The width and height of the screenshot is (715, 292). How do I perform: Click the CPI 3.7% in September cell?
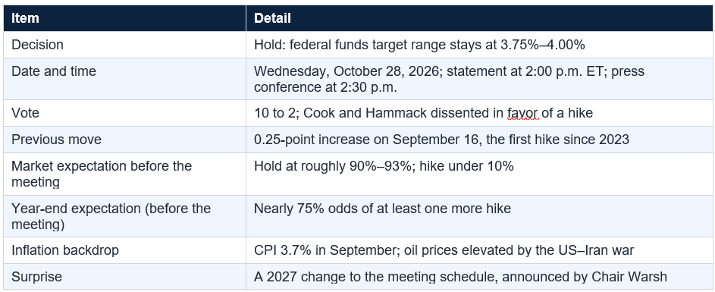point(478,250)
